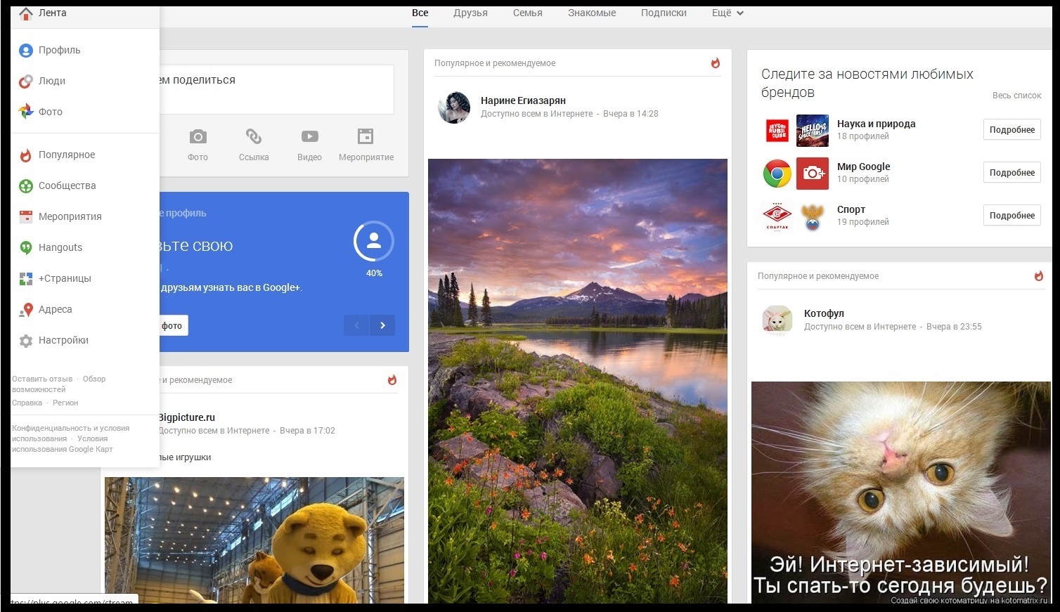Expand the Ещё dropdown in top tabs
The width and height of the screenshot is (1060, 612).
click(x=728, y=13)
